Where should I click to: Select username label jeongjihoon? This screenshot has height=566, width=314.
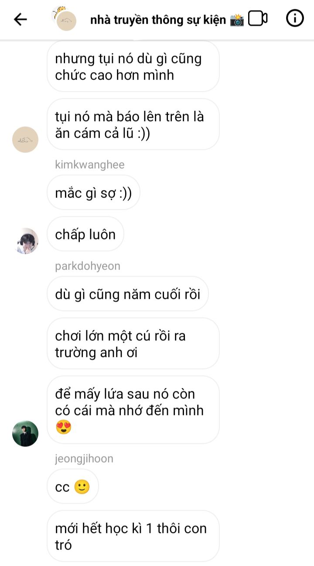[84, 459]
